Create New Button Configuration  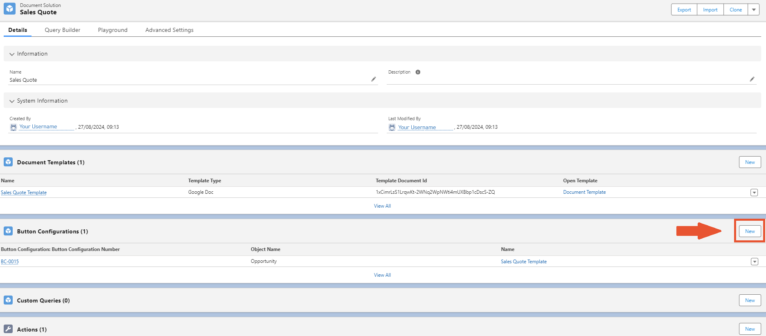[750, 231]
